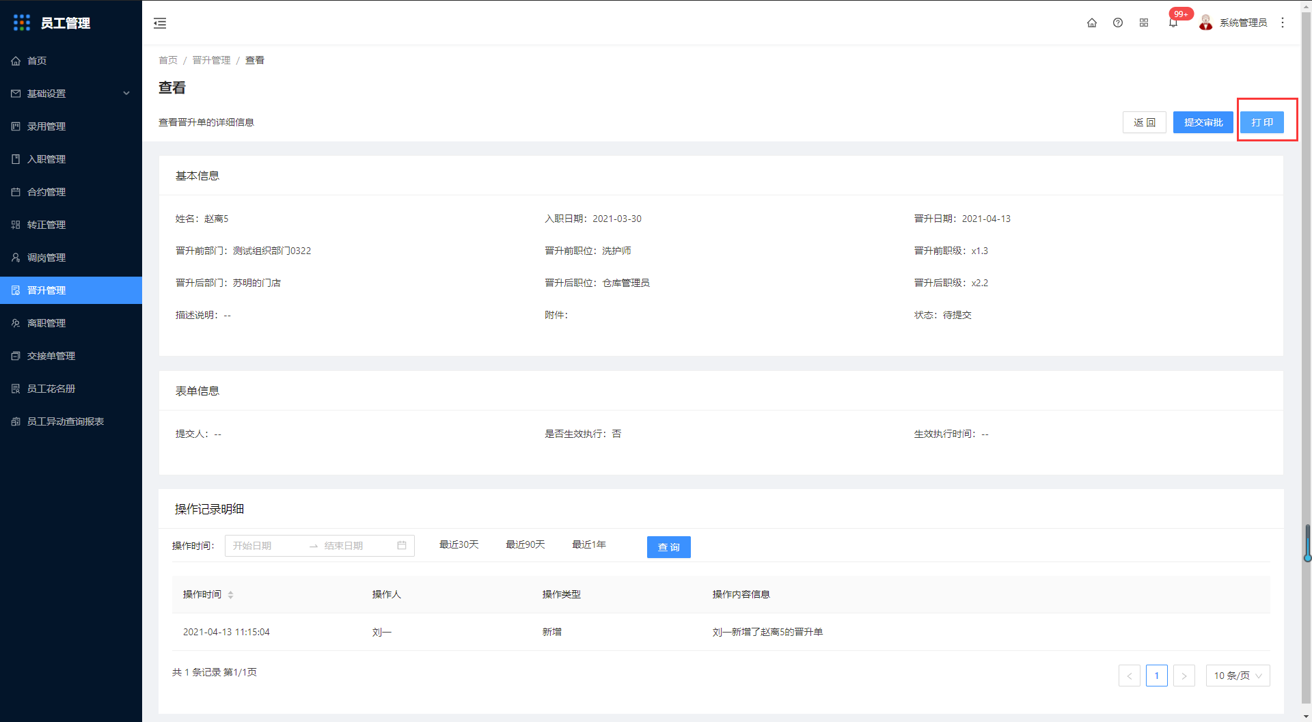Go to 首页 via the breadcrumb link
This screenshot has width=1312, height=722.
tap(168, 60)
